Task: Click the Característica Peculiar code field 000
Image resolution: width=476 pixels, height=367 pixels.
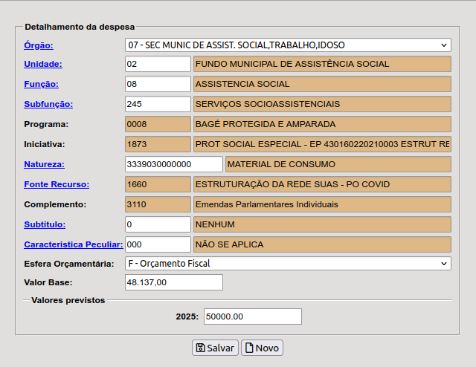Action: click(x=158, y=244)
